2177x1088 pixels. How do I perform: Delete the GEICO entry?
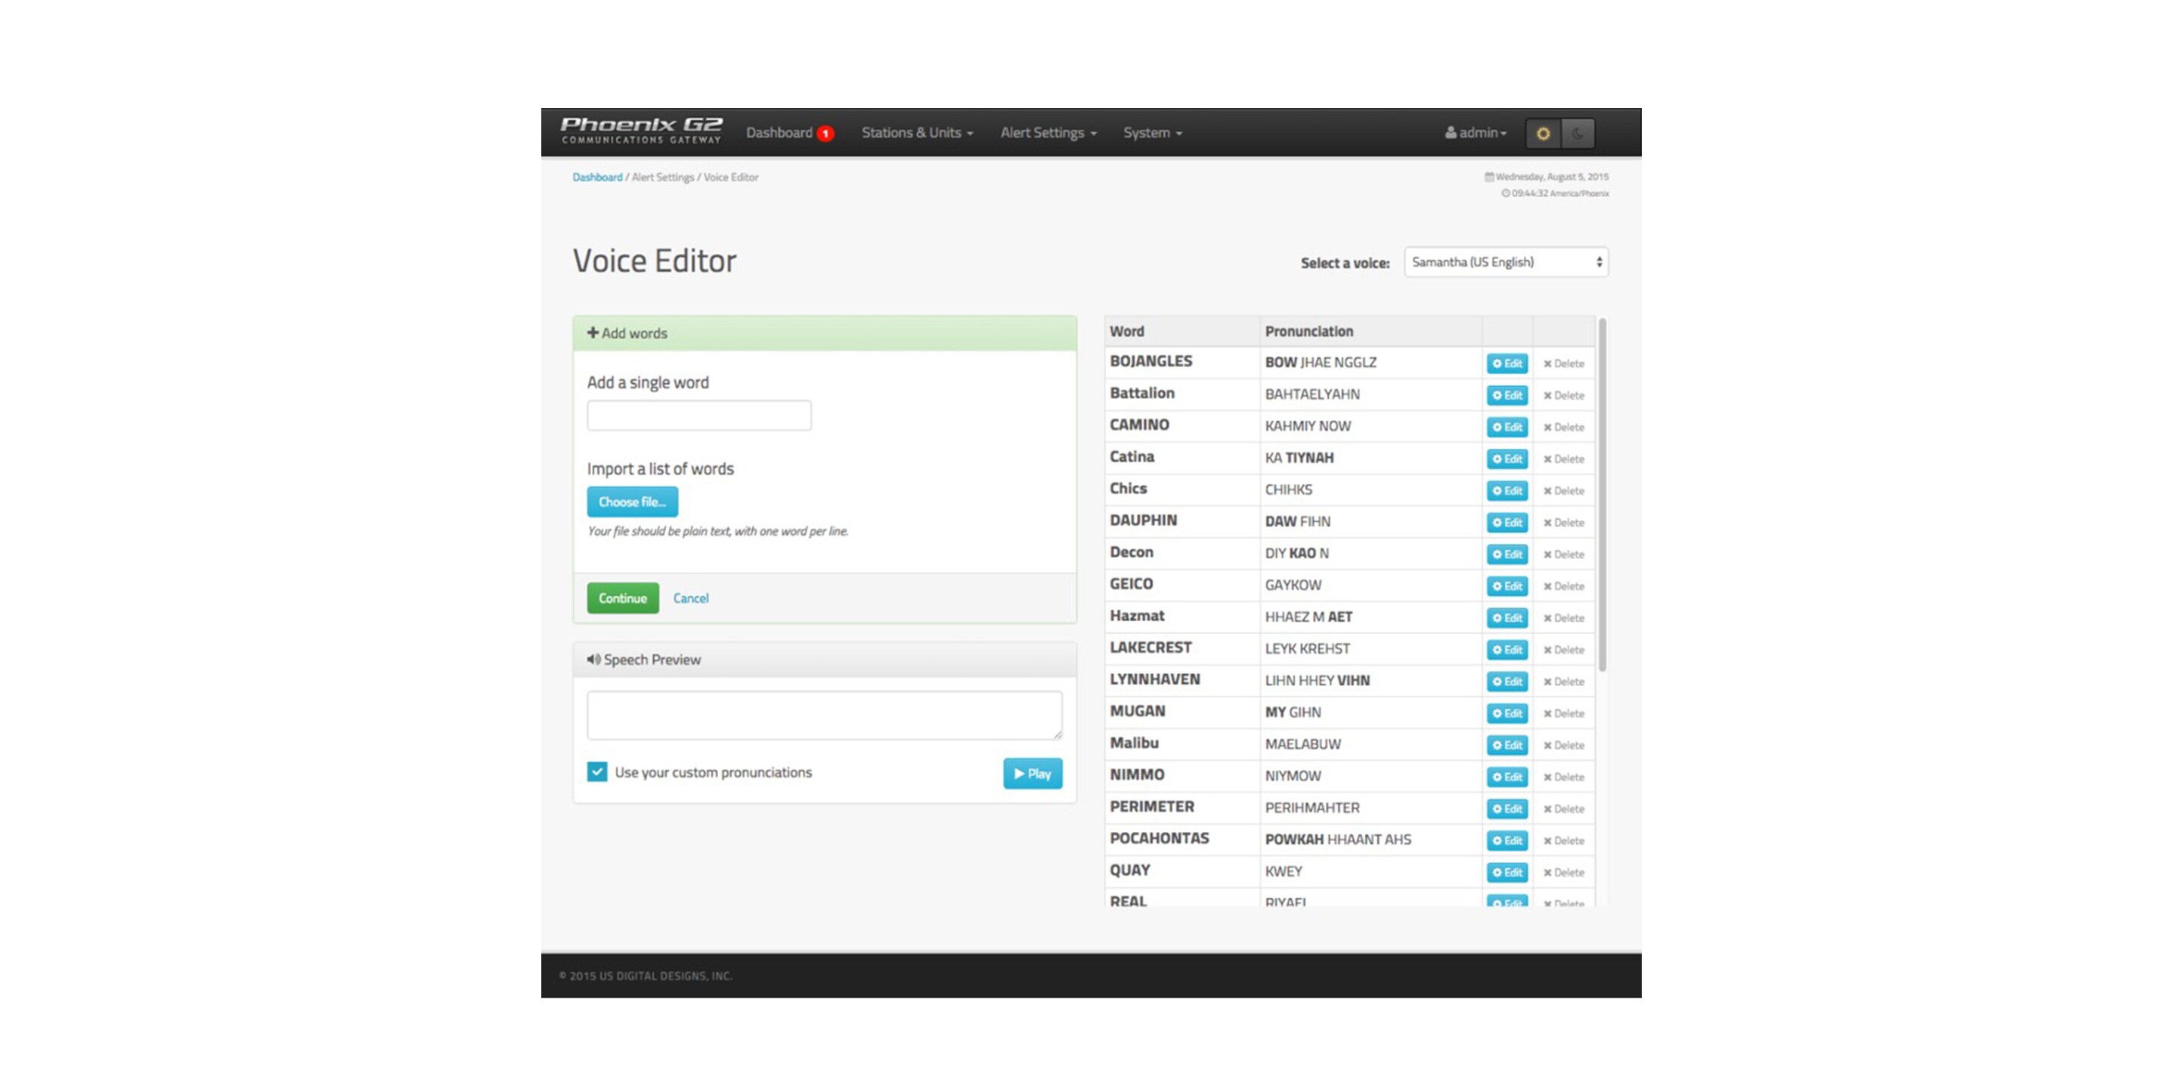[1563, 586]
